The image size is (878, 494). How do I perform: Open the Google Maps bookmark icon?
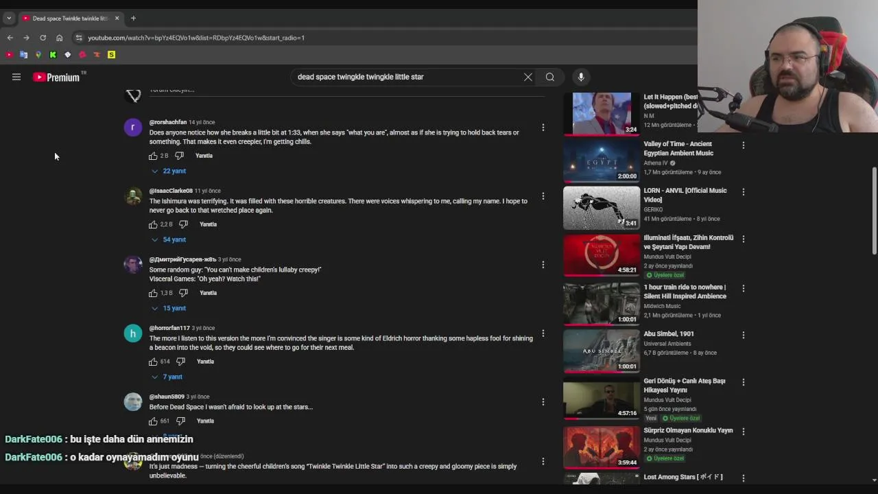[x=38, y=55]
